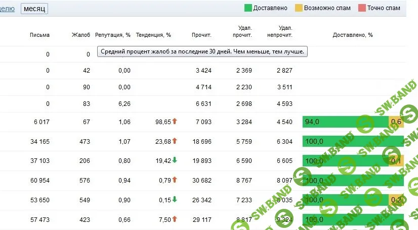Click the trend value 23,68
Screen dimensions: 418x230
[163, 142]
